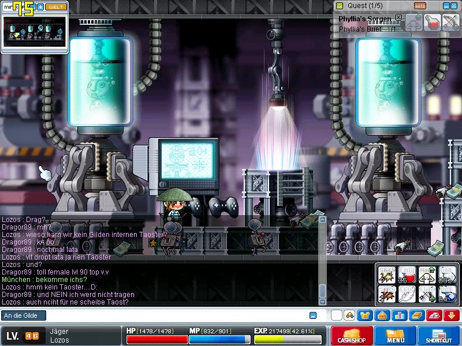Open the Cash Shop
This screenshot has width=462, height=346.
coord(351,336)
